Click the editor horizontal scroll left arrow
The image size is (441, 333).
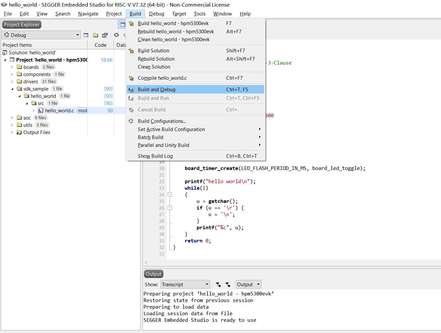click(x=146, y=263)
